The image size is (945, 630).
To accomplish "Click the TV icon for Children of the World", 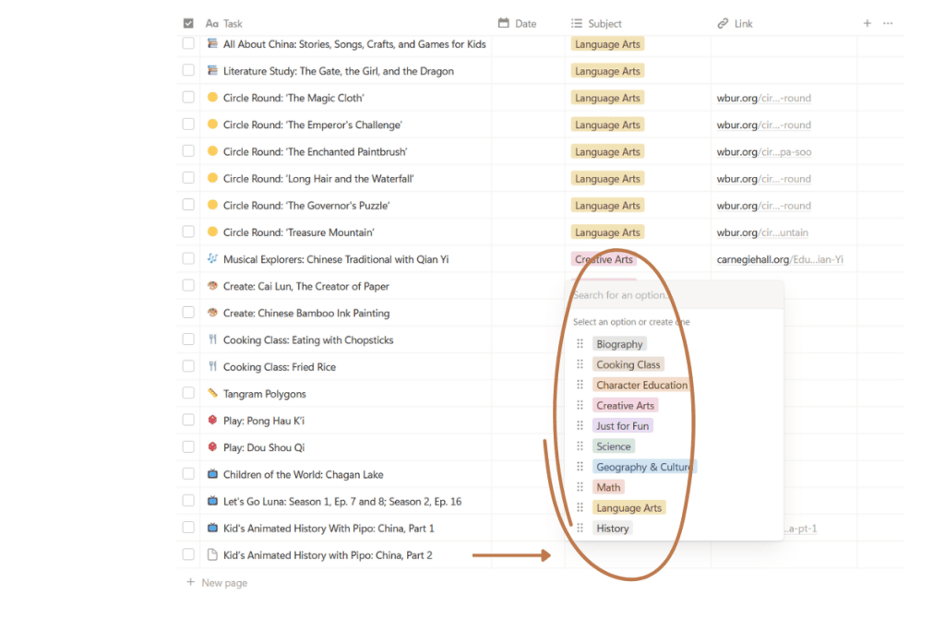I will coord(212,474).
